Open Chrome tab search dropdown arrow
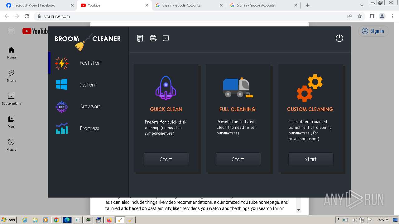Viewport: 399px width, 224px height. (x=362, y=5)
